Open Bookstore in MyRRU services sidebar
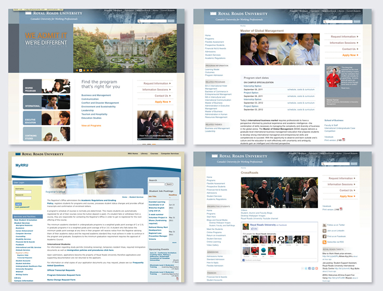Image resolution: width=383 pixels, height=291 pixels. (x=20, y=228)
